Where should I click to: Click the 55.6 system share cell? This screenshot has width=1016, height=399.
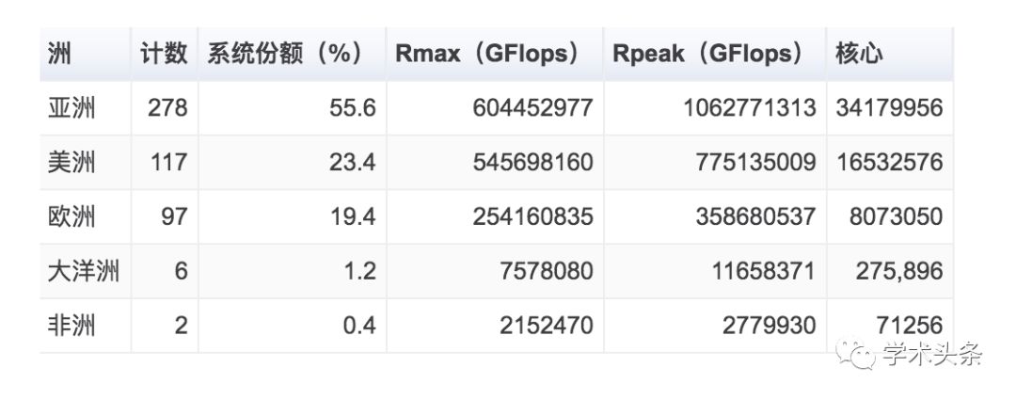[x=353, y=107]
